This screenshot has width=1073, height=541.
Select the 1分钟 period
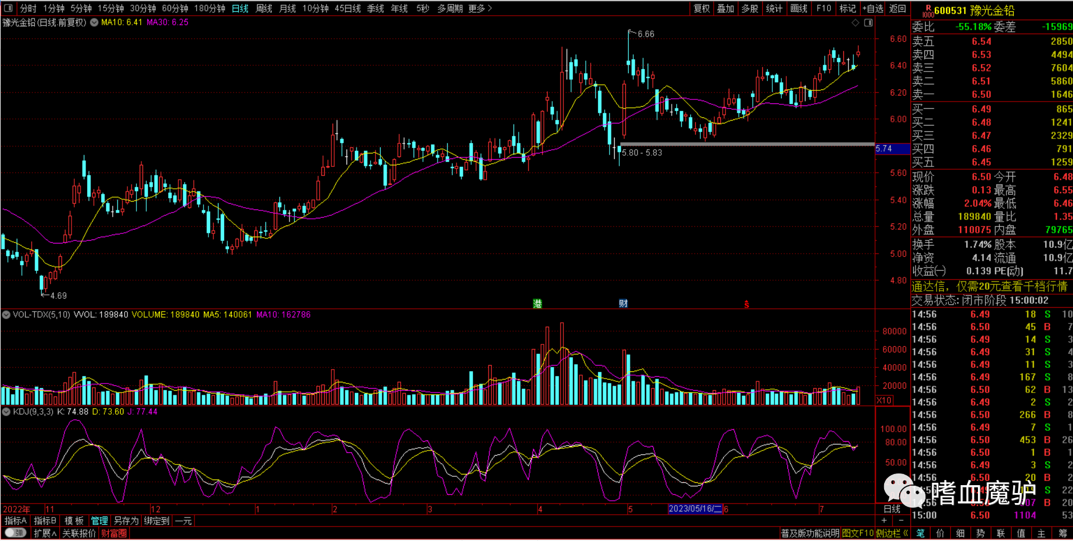tap(54, 8)
